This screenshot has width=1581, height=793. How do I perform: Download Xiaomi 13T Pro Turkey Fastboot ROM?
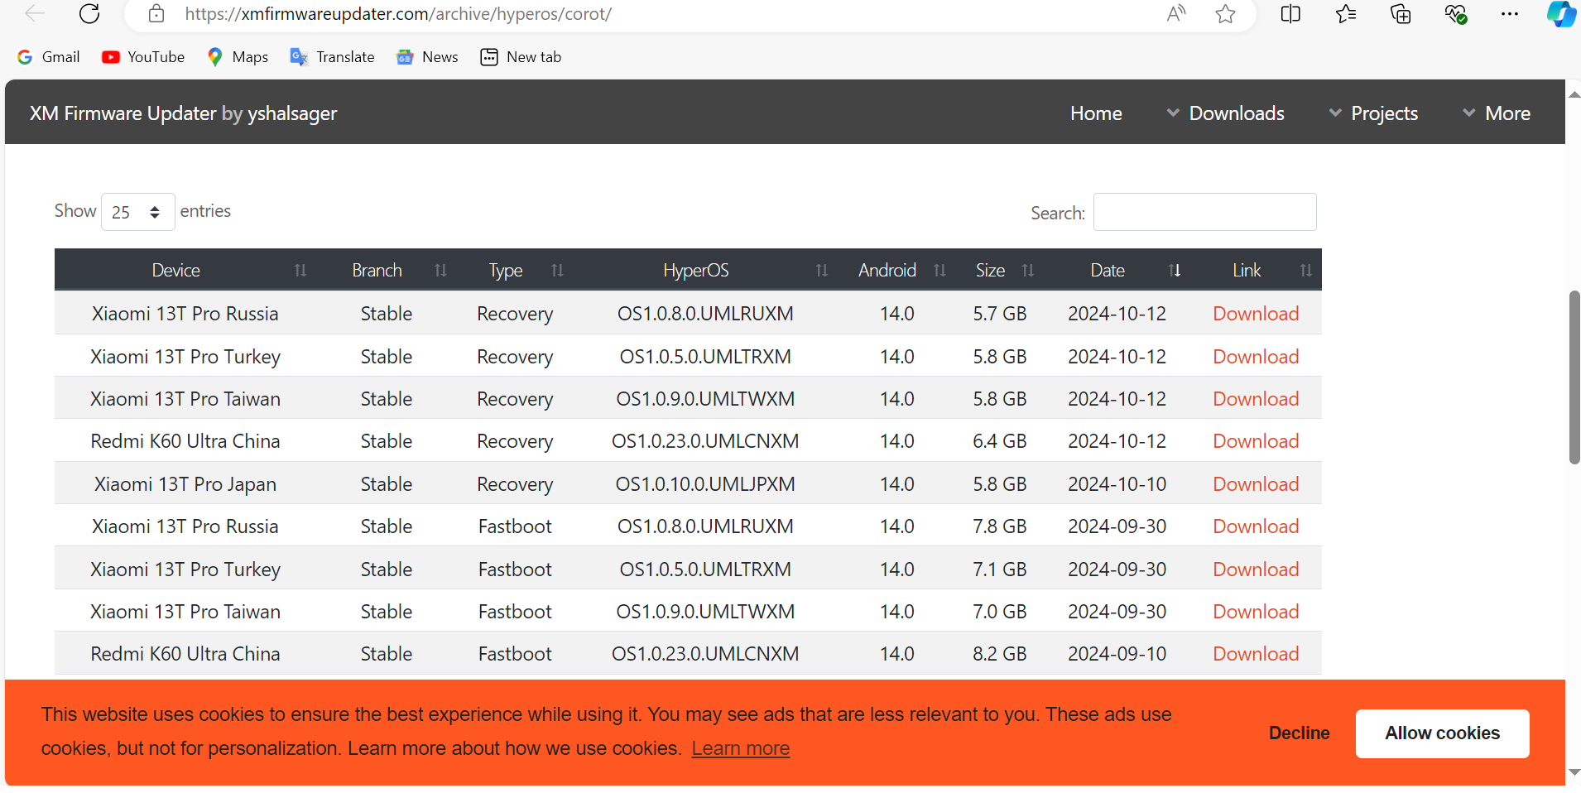[1256, 570]
